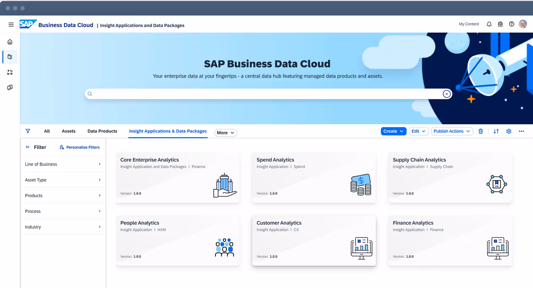Viewport: 533px width, 288px height.
Task: Click the Finance Analytics monitor chart icon
Action: tap(498, 248)
